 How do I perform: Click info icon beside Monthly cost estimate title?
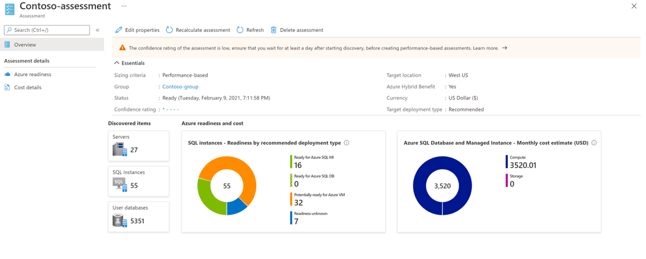click(594, 143)
